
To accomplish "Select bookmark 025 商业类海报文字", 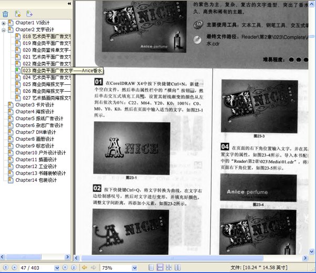I will coord(46,84).
